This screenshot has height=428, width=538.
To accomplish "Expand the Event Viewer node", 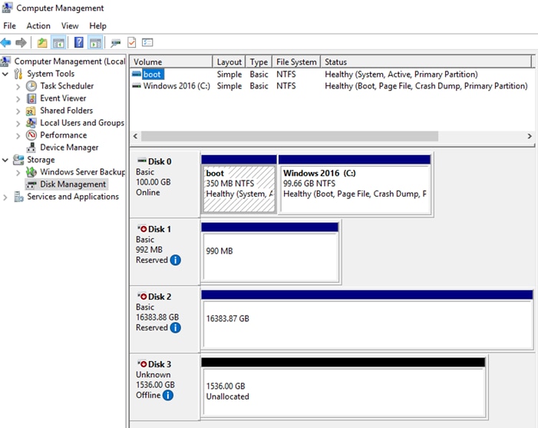I will [18, 99].
